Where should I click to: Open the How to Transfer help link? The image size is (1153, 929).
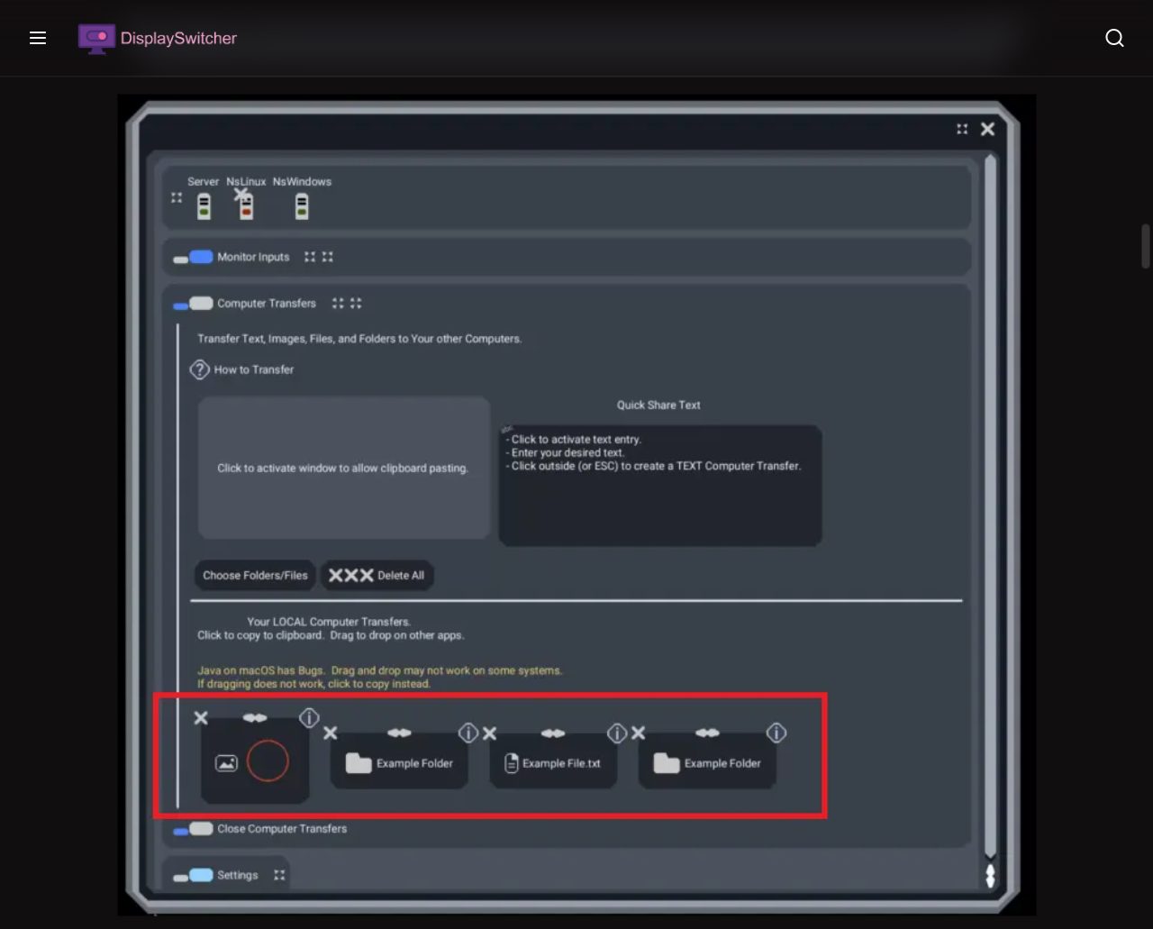click(254, 369)
